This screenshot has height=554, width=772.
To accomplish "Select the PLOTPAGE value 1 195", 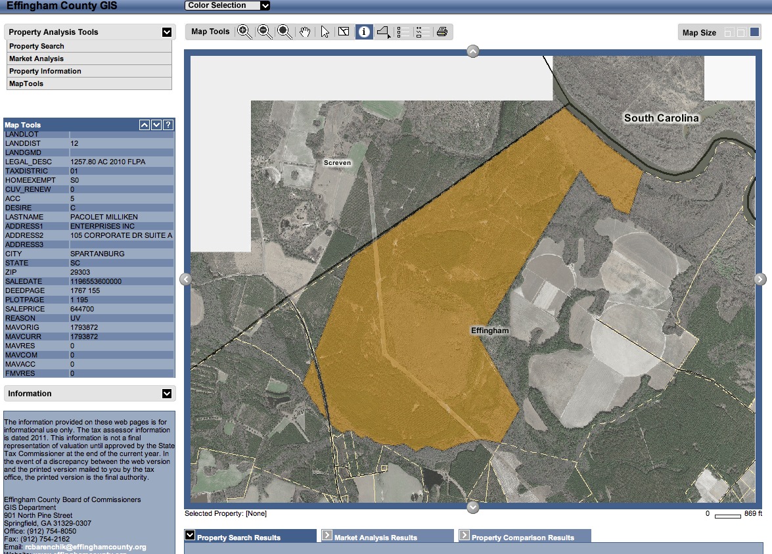I will tap(79, 300).
